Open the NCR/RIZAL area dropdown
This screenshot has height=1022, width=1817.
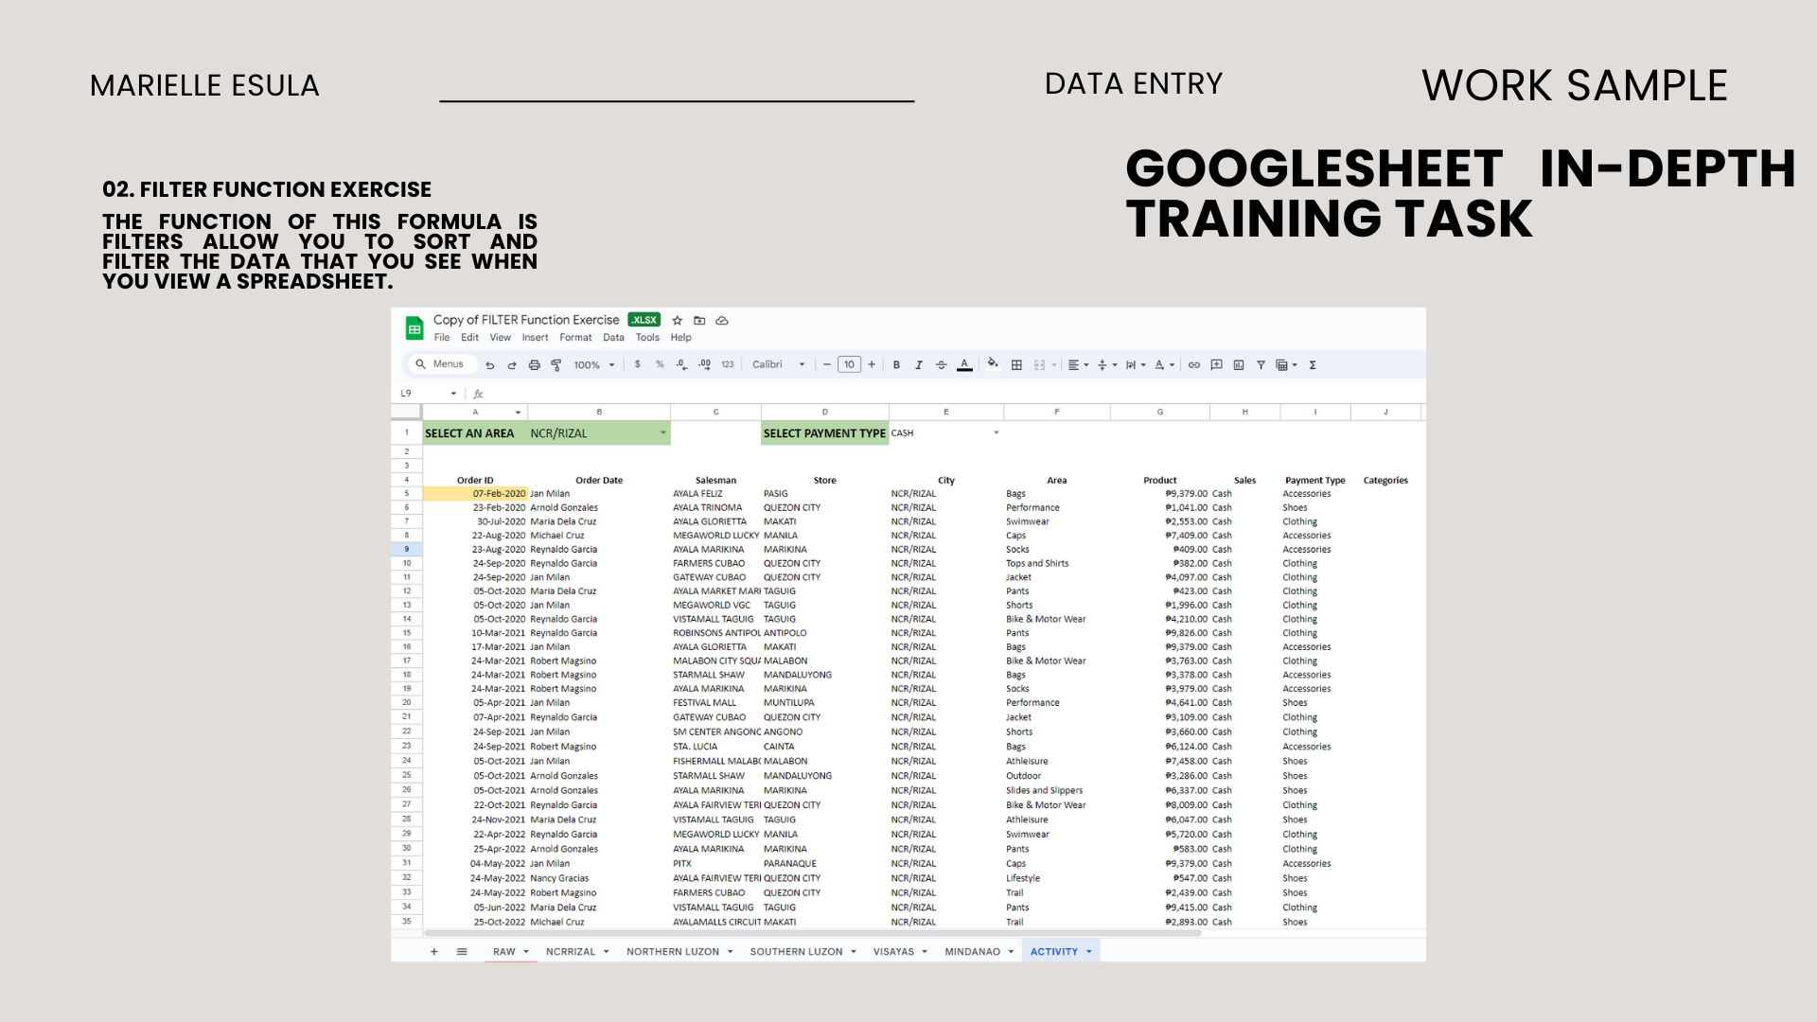[662, 433]
